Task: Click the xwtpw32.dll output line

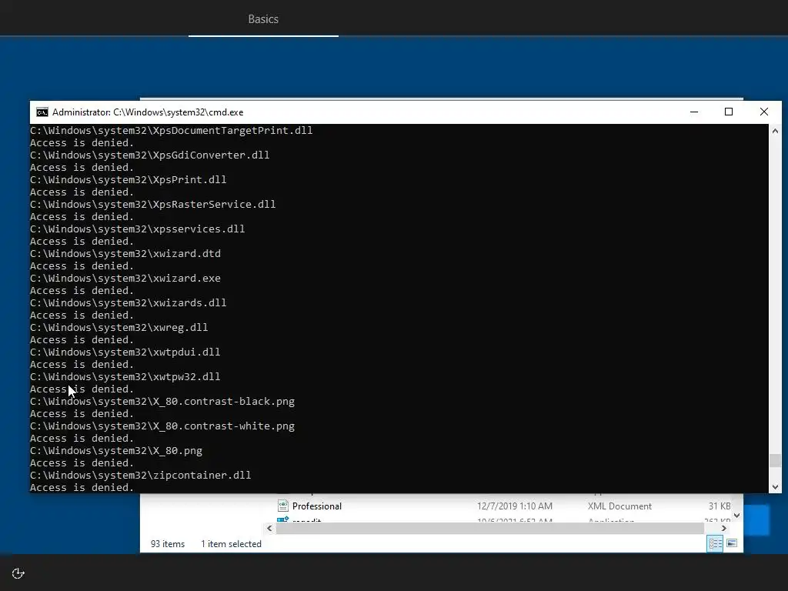Action: coord(125,377)
